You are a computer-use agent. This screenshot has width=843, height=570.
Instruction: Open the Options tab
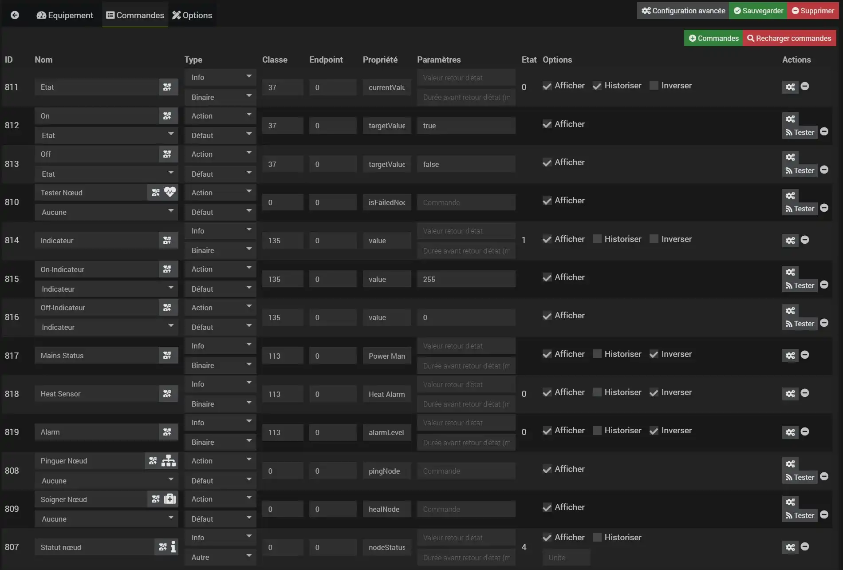coord(192,15)
